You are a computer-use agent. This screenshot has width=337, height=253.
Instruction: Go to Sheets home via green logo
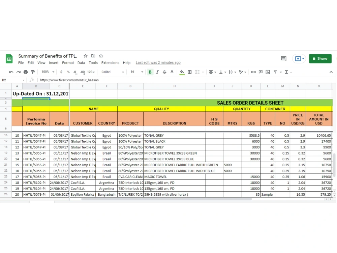(x=9, y=59)
